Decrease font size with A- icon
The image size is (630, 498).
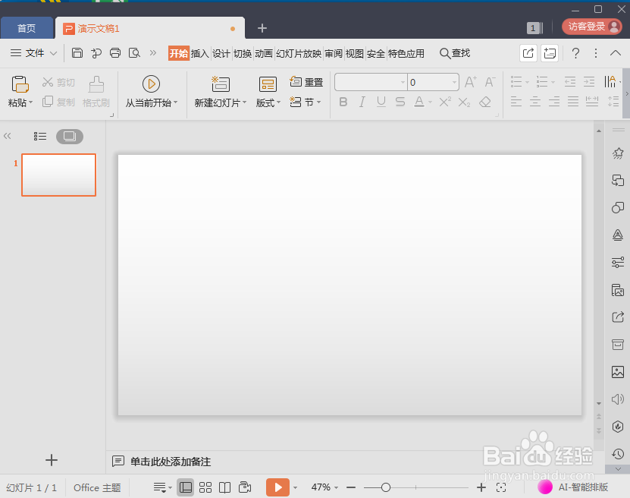click(490, 82)
